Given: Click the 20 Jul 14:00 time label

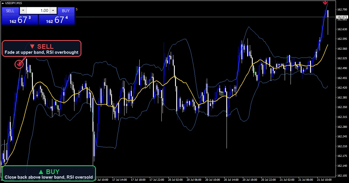Looking at the screenshot, I should point(232,180).
